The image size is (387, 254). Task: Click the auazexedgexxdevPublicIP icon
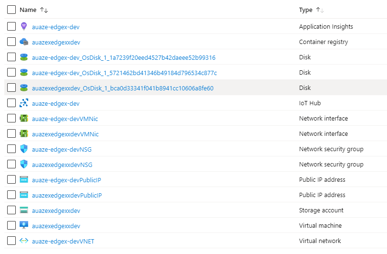click(24, 195)
